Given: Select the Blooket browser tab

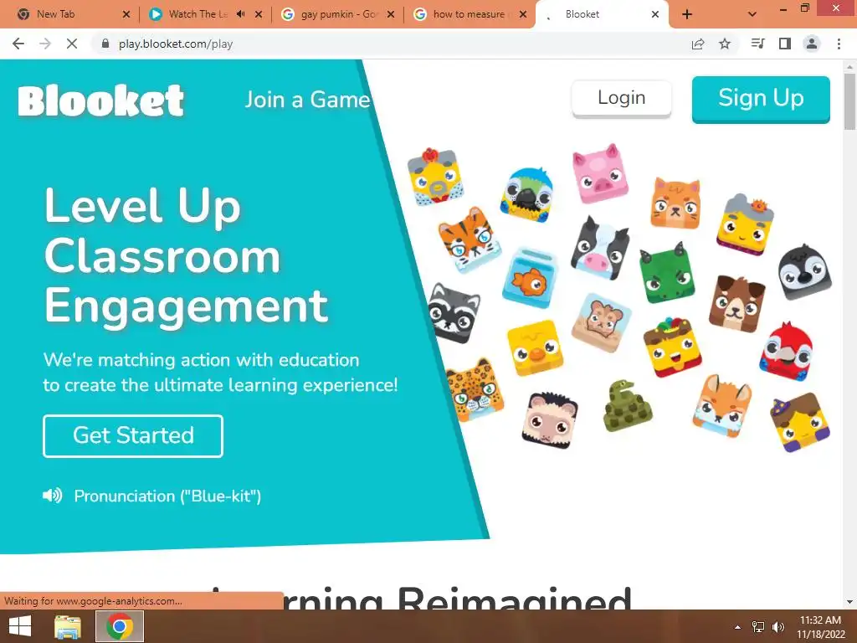Looking at the screenshot, I should click(x=602, y=14).
